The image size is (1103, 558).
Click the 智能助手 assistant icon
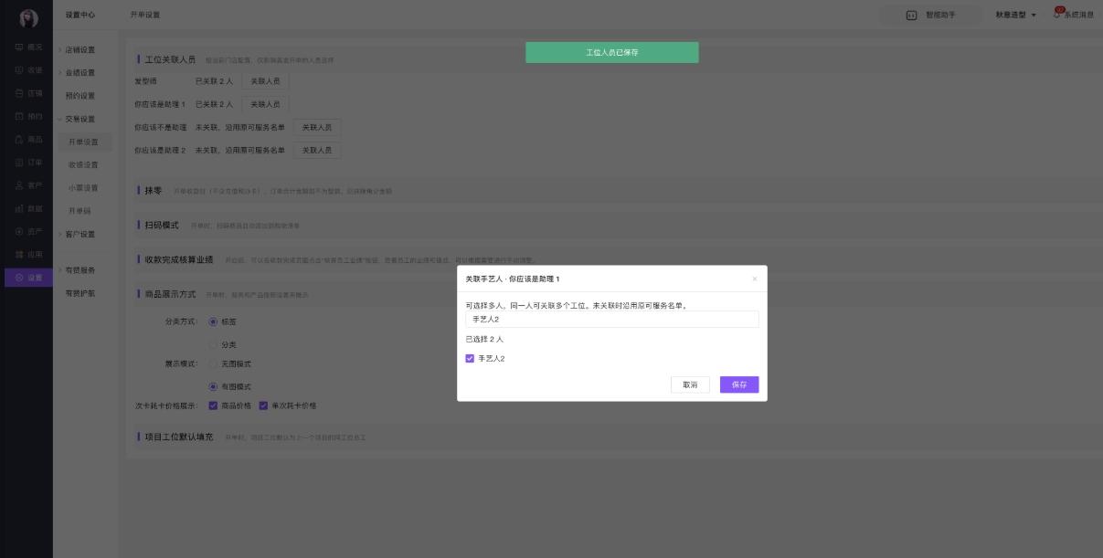(x=911, y=15)
